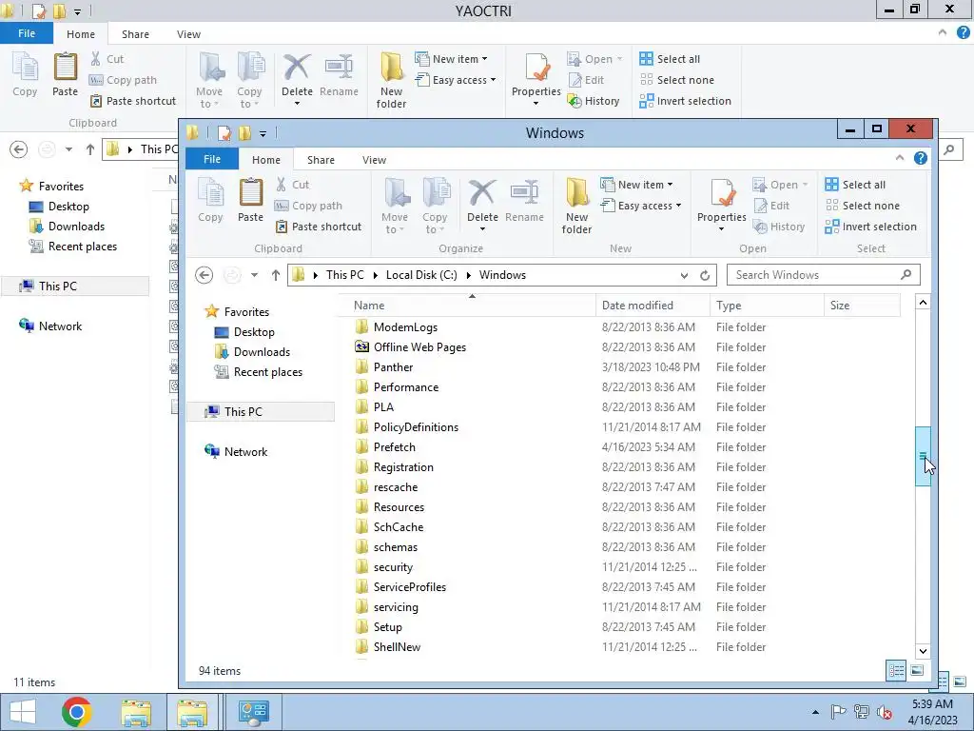The width and height of the screenshot is (974, 731).
Task: Switch to Share tab in Windows window
Action: tap(321, 160)
